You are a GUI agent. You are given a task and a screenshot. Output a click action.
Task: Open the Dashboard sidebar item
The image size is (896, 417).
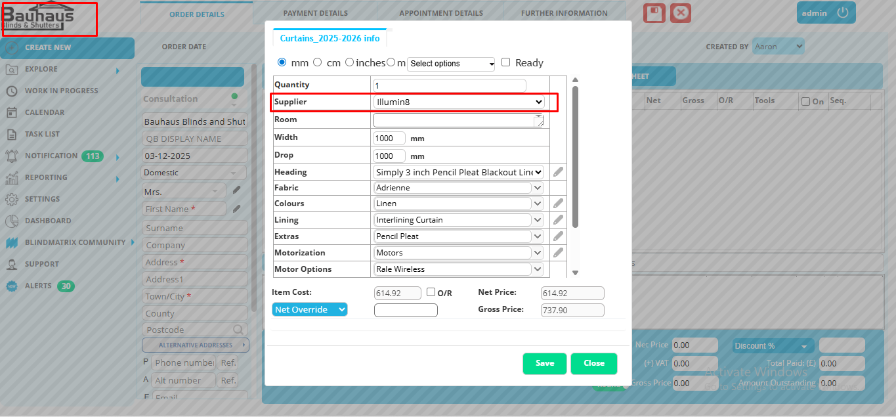(47, 221)
